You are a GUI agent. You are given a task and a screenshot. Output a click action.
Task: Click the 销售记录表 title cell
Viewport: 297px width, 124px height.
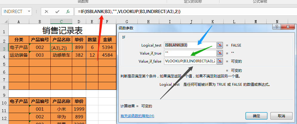click(62, 30)
